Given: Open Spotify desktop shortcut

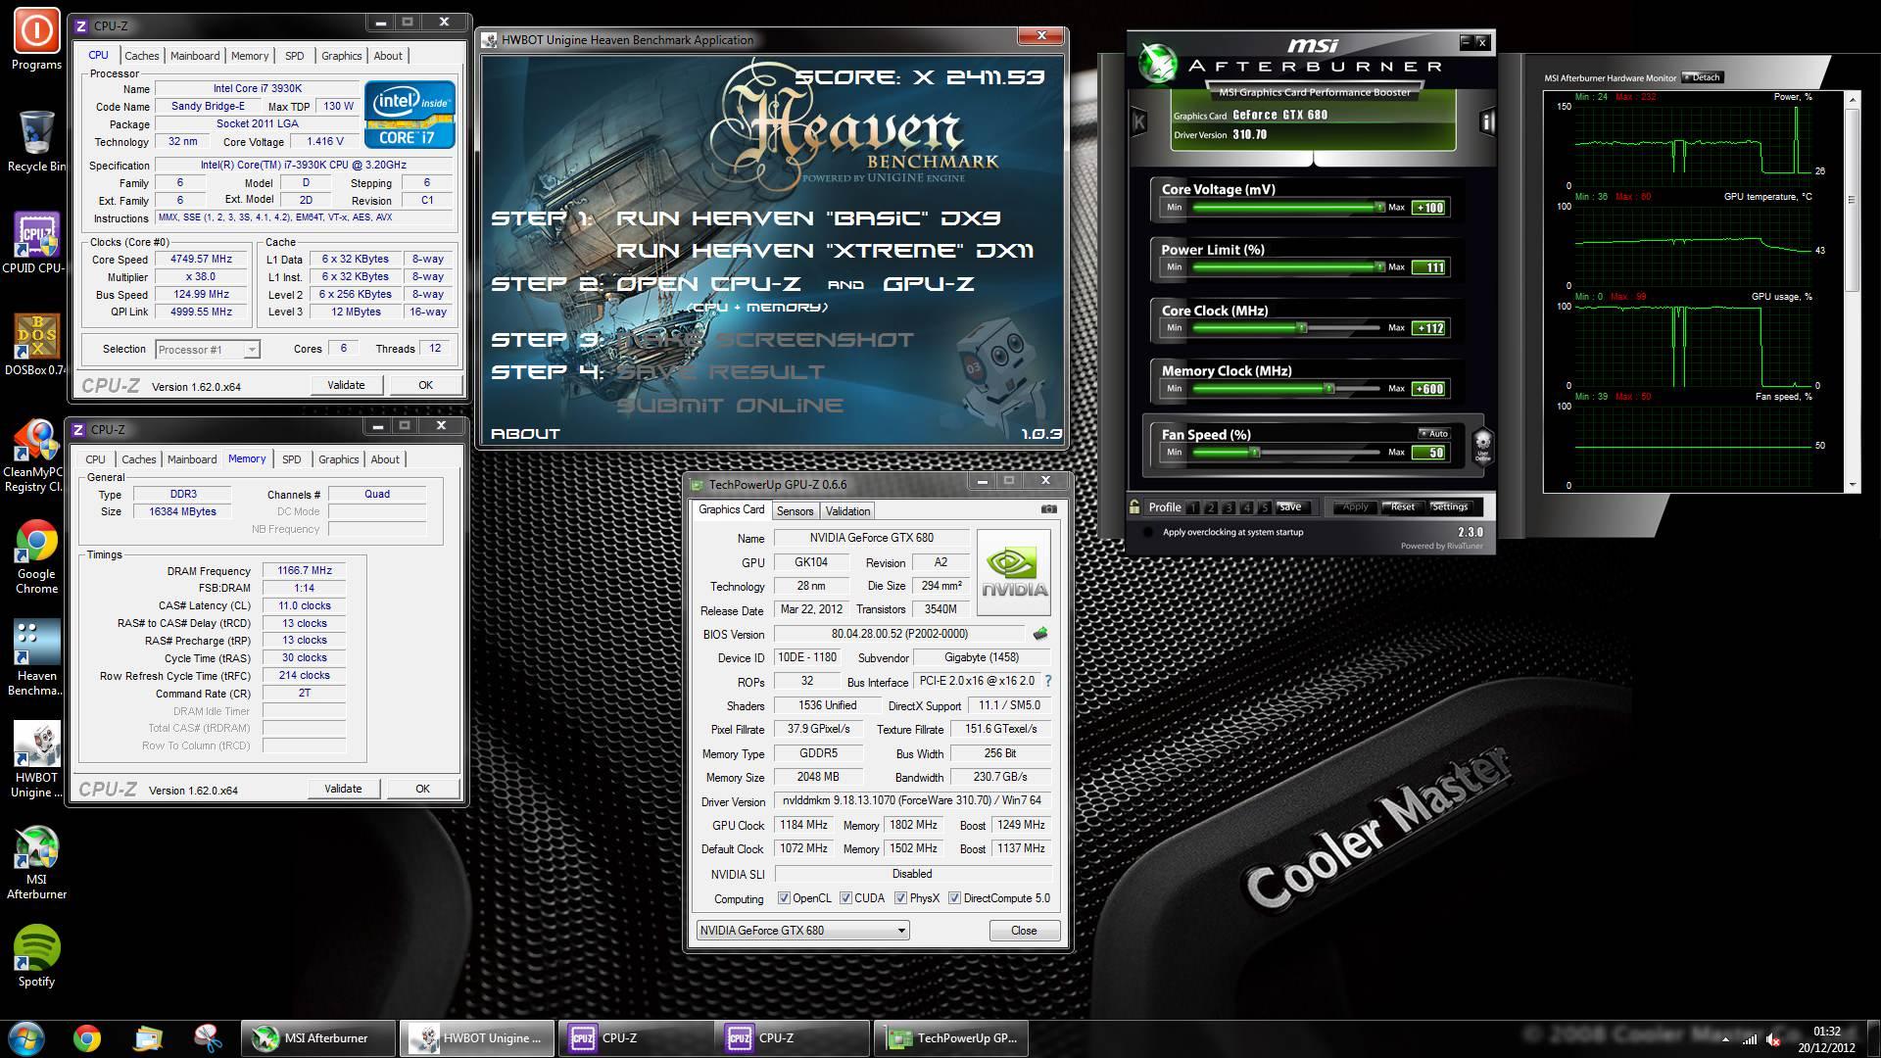Looking at the screenshot, I should click(x=36, y=956).
